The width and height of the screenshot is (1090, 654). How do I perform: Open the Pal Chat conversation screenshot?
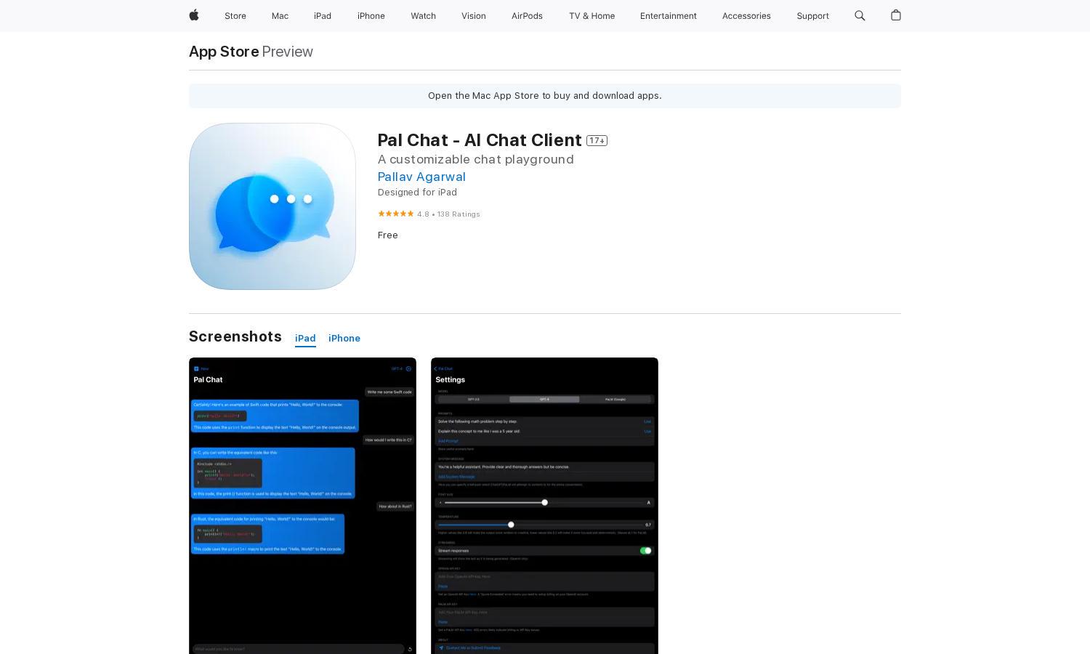pos(302,506)
